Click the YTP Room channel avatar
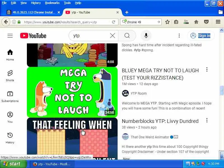 [125, 94]
